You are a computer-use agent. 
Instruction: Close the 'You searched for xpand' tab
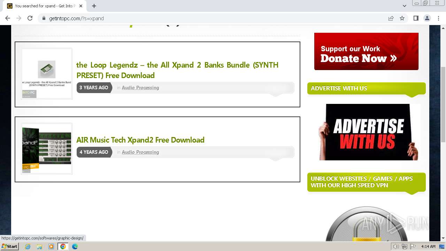click(x=81, y=6)
